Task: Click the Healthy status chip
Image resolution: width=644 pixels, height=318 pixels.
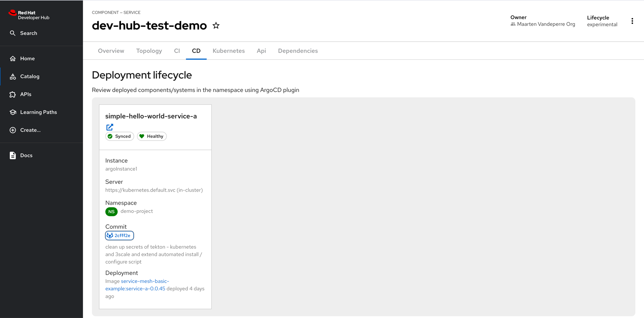Action: [x=152, y=136]
